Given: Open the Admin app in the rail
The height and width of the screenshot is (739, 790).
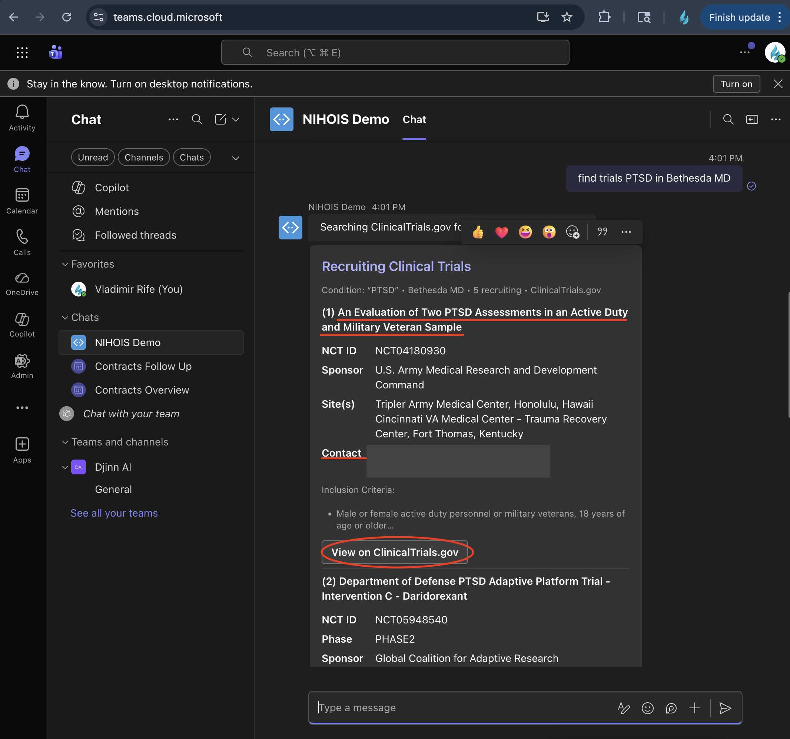Looking at the screenshot, I should pyautogui.click(x=22, y=367).
